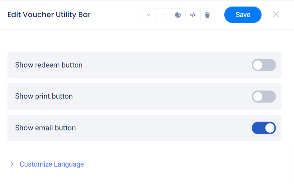The width and height of the screenshot is (294, 196).
Task: Click the Edit Voucher Utility Bar title
Action: (x=49, y=15)
